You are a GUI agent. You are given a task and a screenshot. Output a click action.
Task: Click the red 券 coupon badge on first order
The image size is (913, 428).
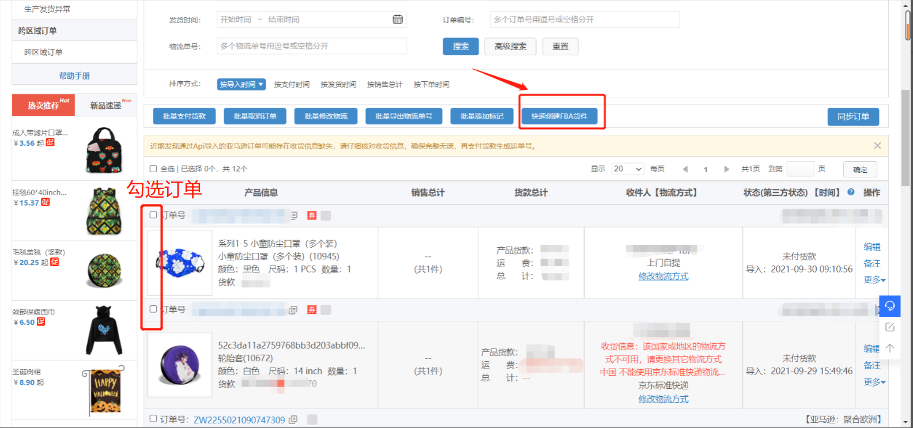click(x=312, y=215)
